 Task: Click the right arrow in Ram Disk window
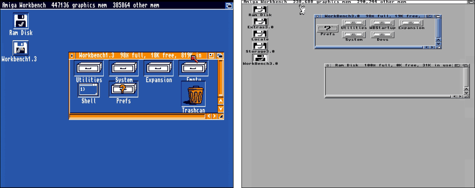point(461,96)
